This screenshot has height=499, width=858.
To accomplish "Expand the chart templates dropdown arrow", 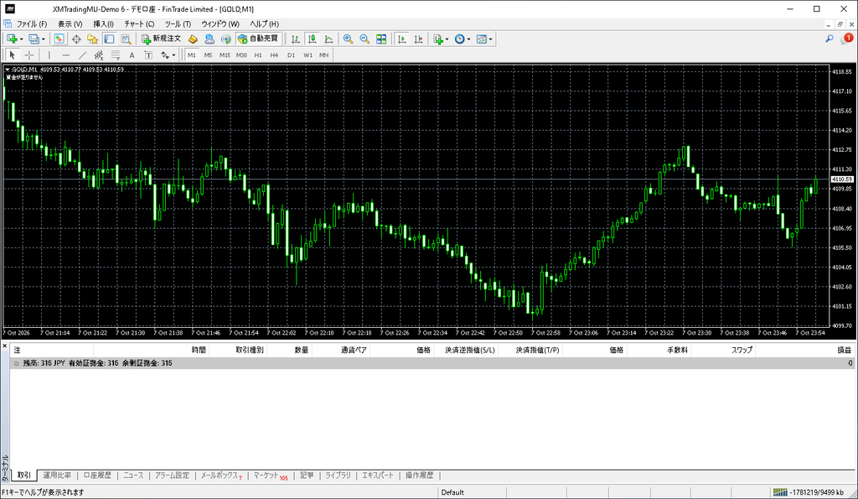I will point(491,39).
